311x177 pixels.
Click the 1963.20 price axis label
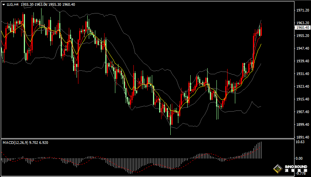coord(302,23)
